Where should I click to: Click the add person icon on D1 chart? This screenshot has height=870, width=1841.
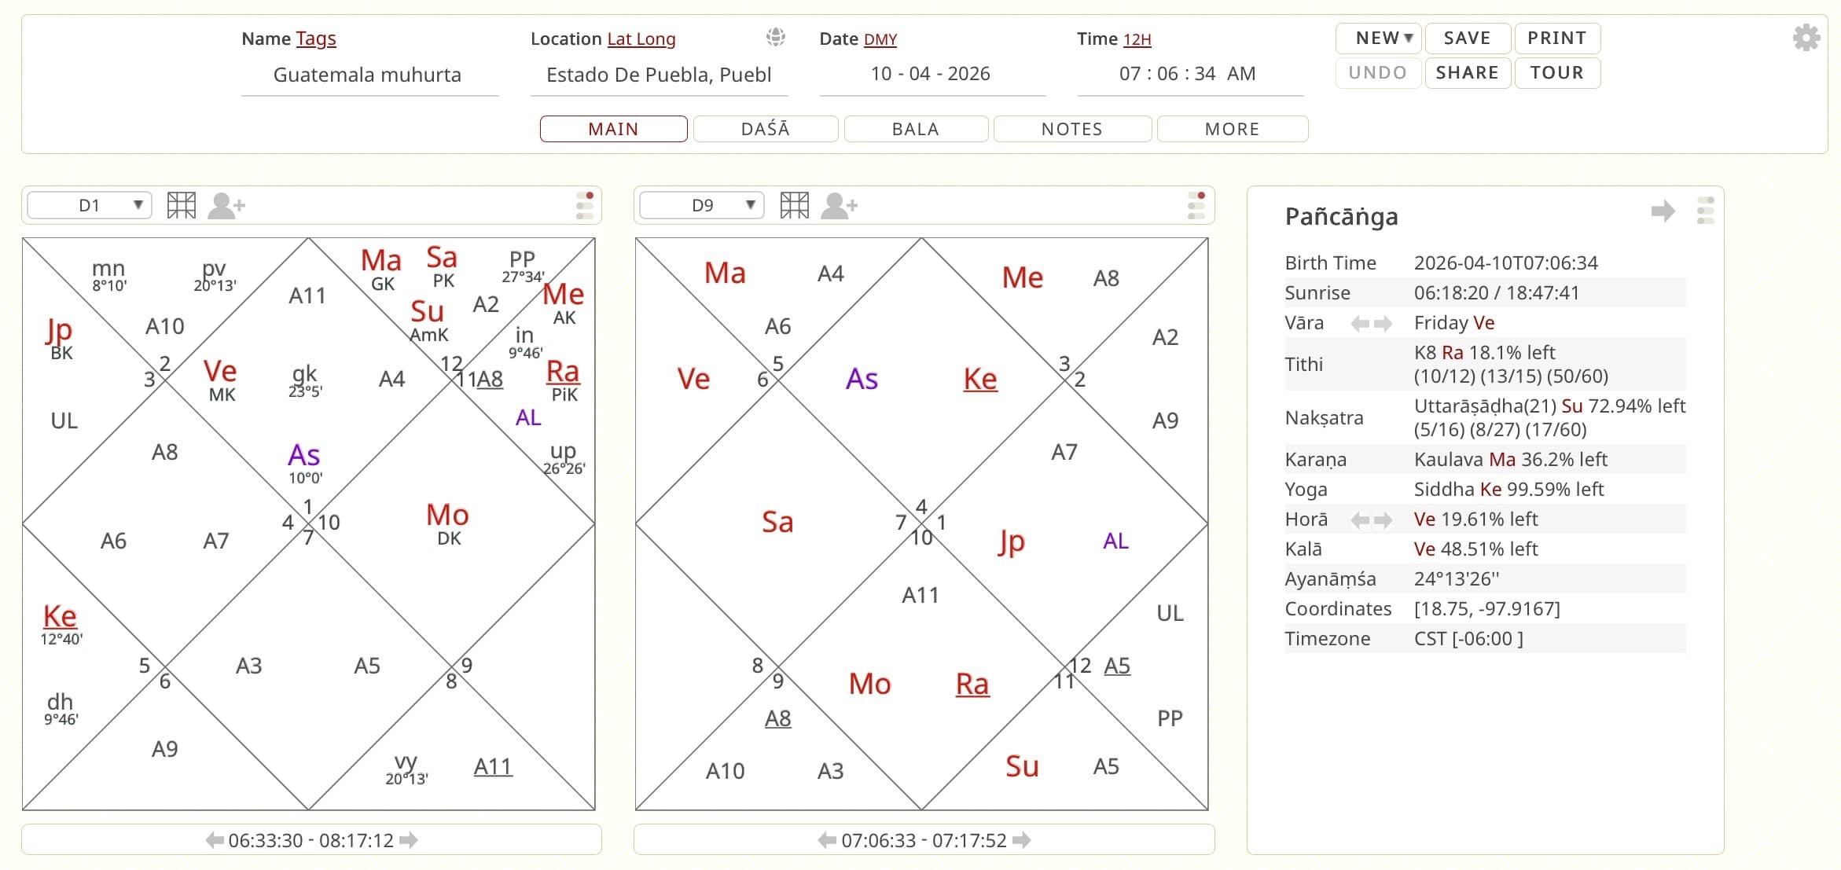pyautogui.click(x=226, y=206)
